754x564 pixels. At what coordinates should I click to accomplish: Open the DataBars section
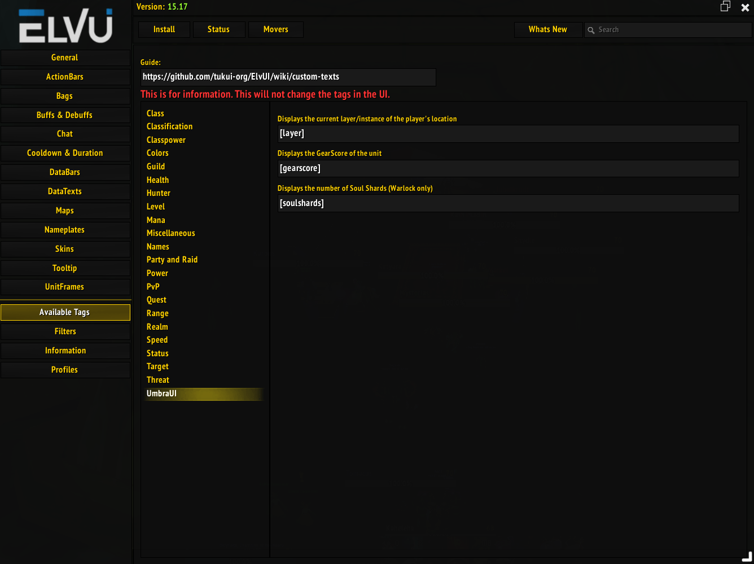click(65, 172)
